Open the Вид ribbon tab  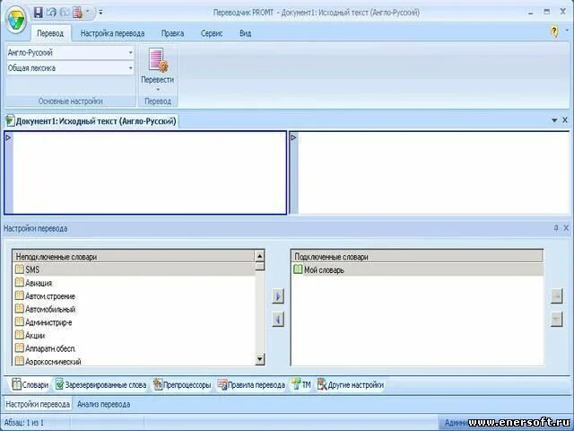[245, 33]
